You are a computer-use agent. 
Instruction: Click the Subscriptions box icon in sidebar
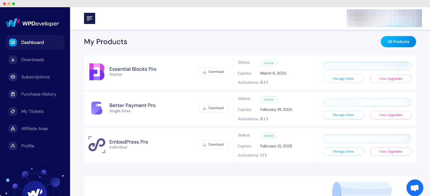(13, 77)
